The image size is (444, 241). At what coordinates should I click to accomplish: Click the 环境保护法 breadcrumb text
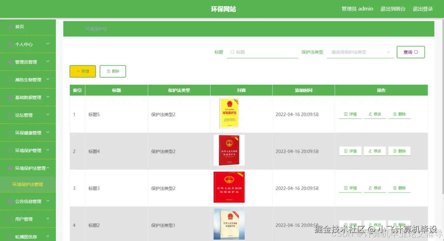[x=96, y=29]
